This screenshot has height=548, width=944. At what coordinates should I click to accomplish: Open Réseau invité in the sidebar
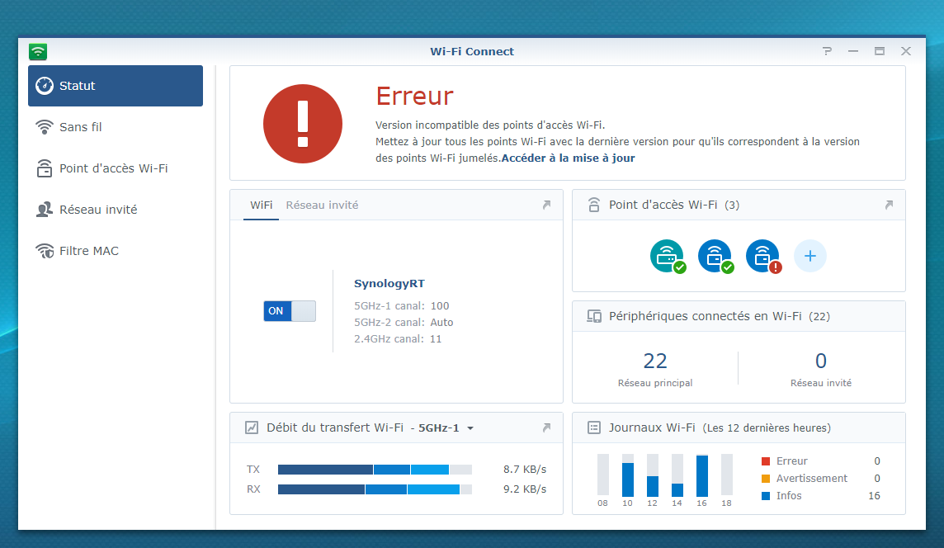[x=115, y=210]
